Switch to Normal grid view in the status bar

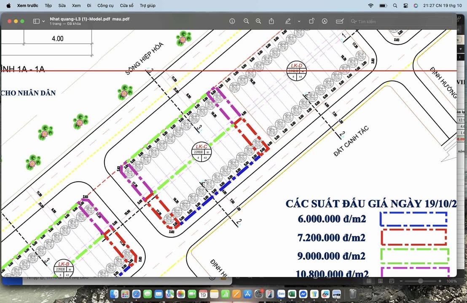[369, 281]
